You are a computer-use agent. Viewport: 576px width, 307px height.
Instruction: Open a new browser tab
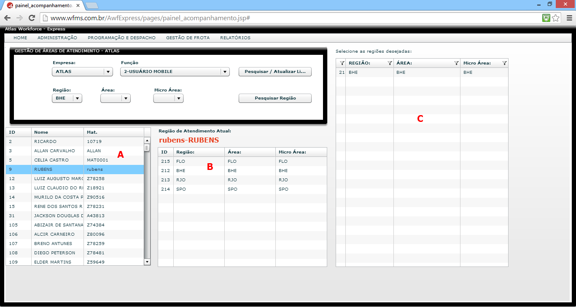92,5
